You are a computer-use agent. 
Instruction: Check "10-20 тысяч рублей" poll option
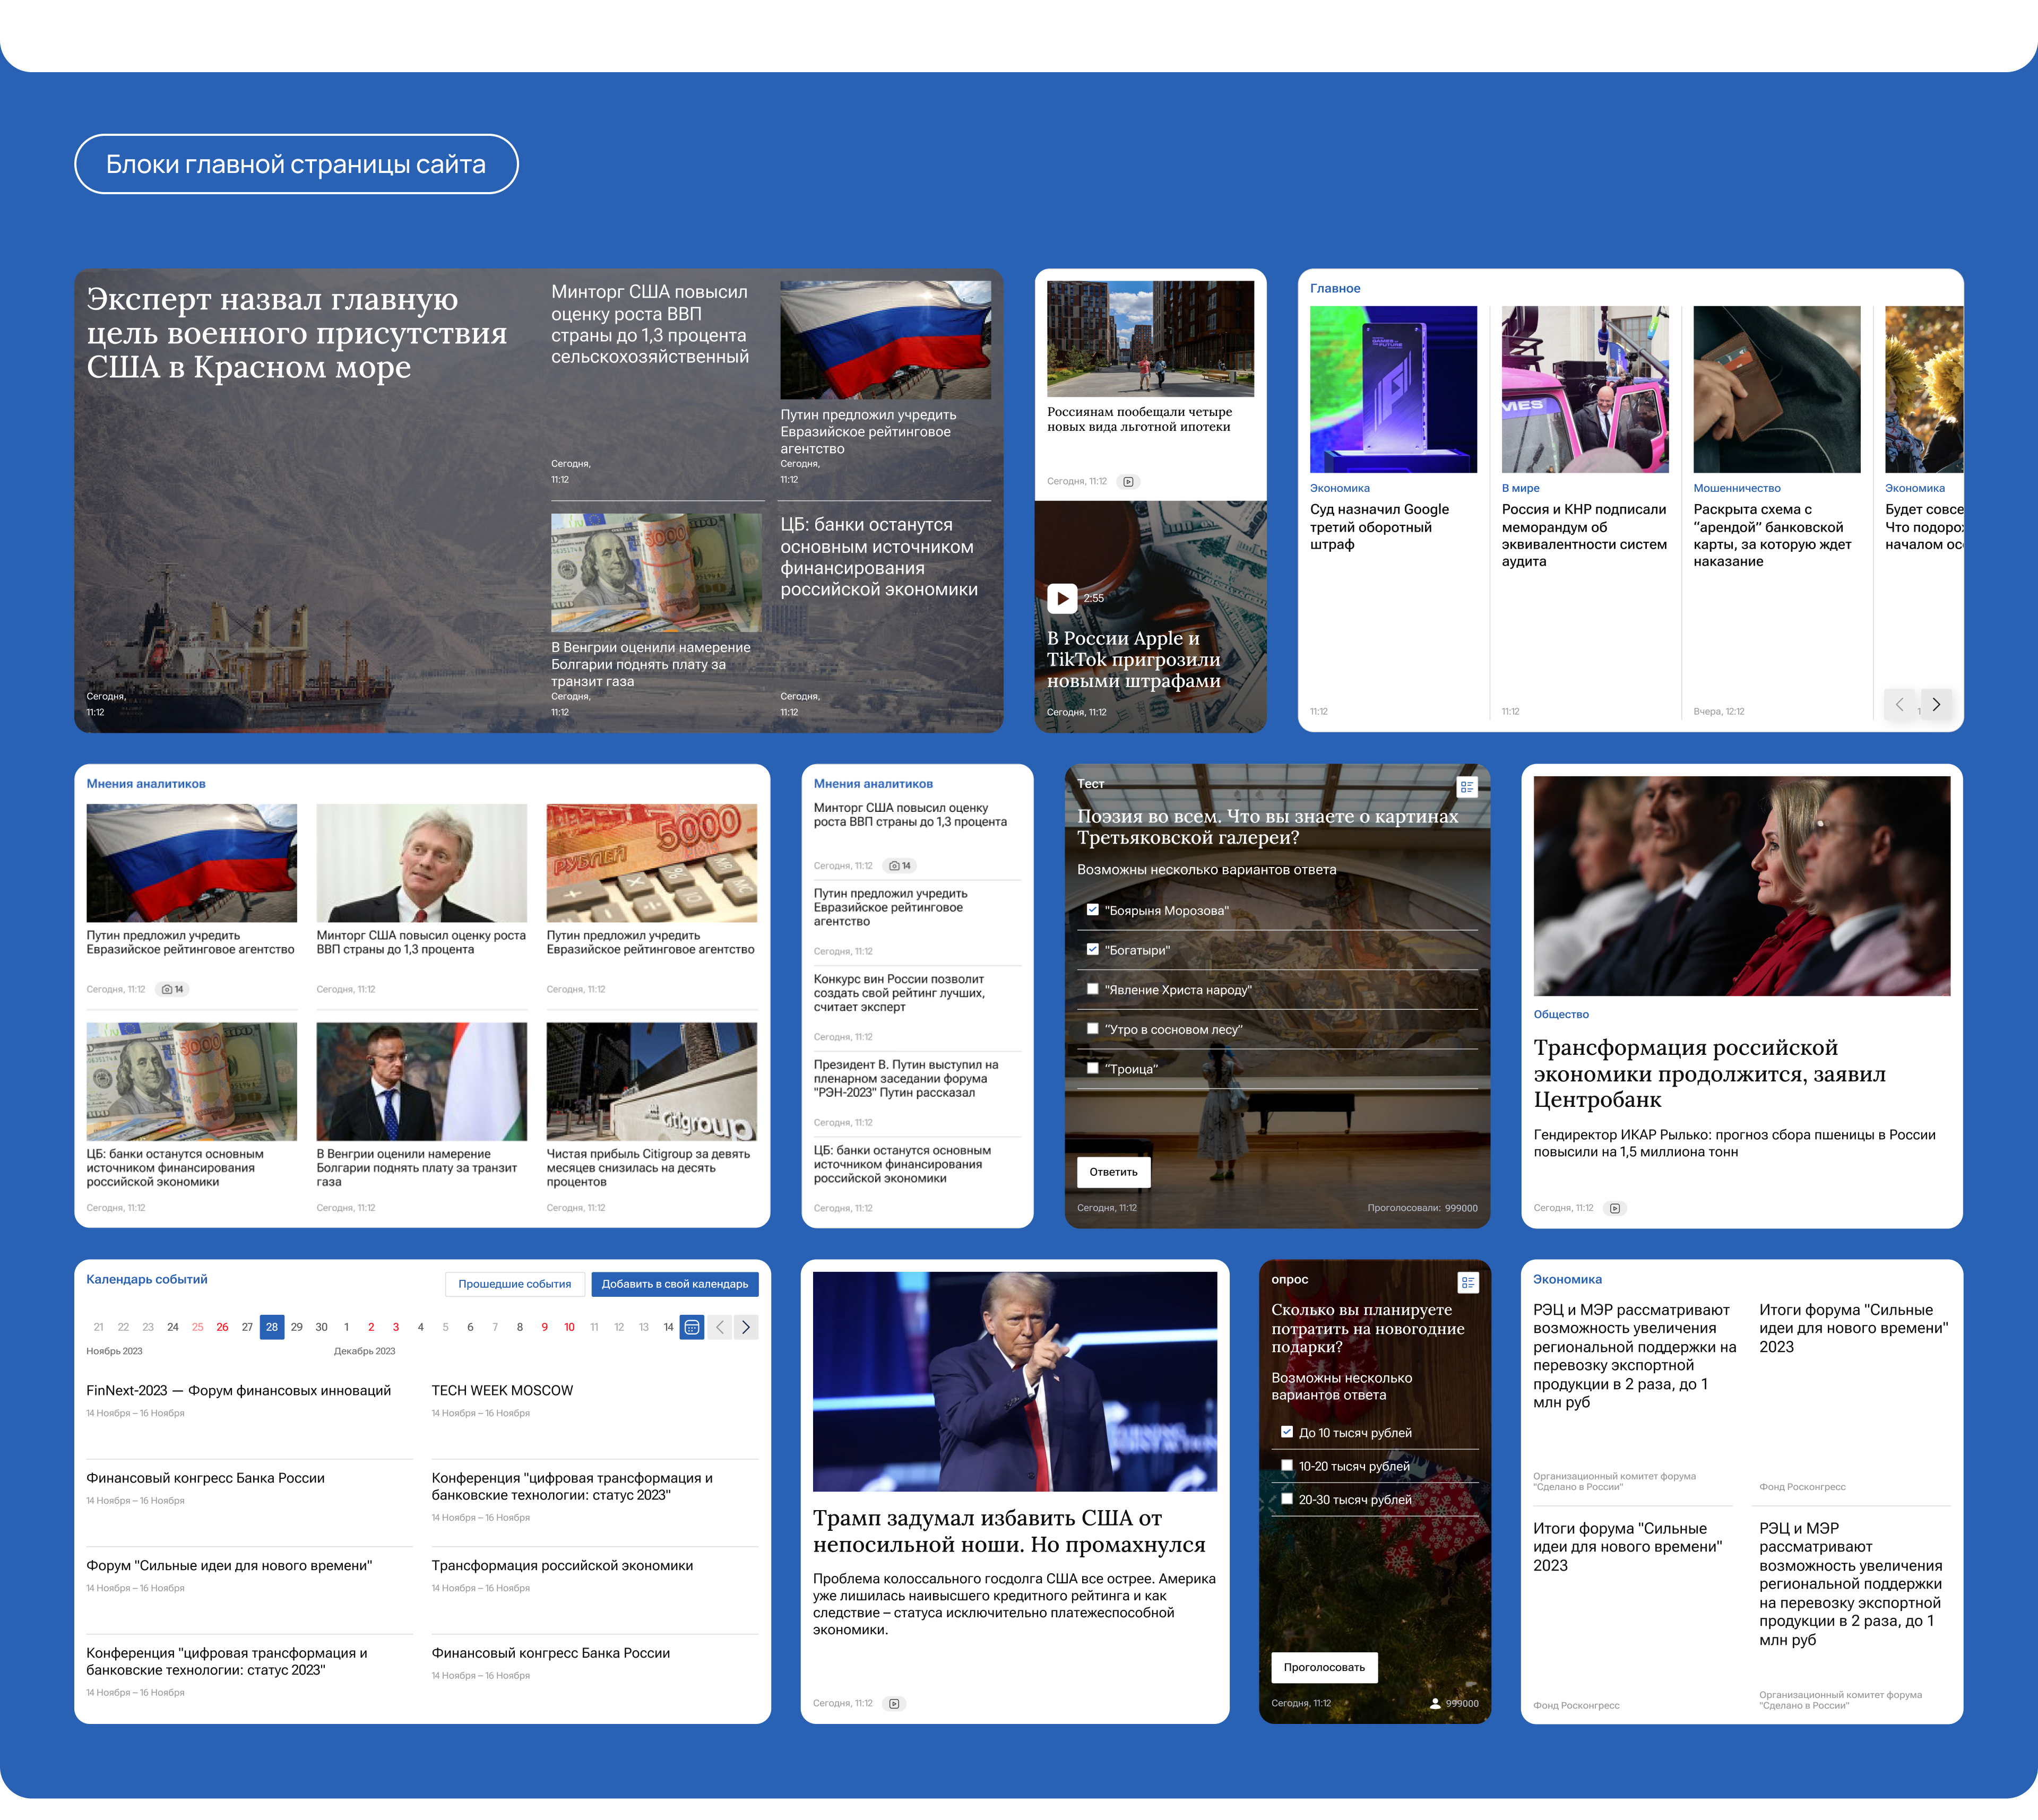(1287, 1465)
